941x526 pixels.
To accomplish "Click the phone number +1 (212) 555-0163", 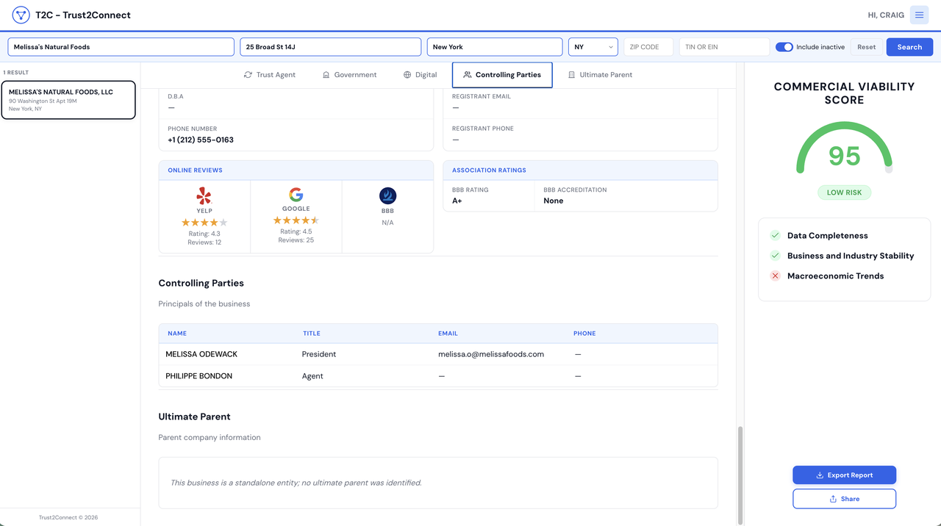I will pos(201,140).
